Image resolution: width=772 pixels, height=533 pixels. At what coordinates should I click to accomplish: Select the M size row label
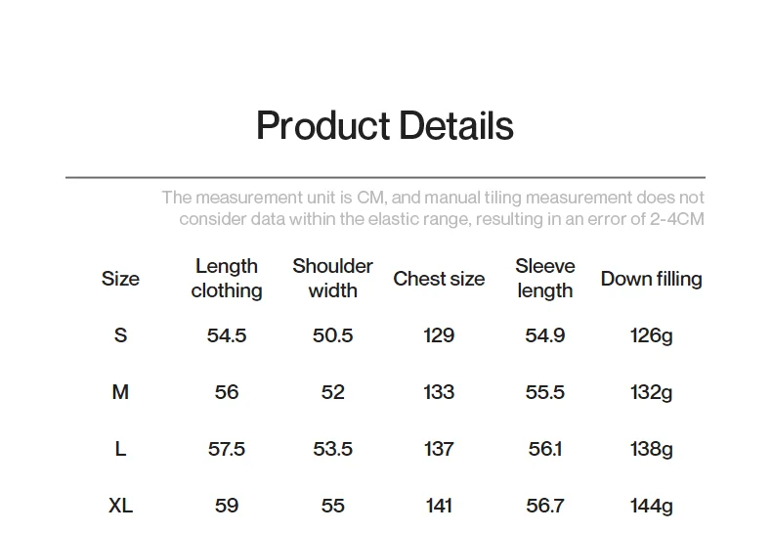120,392
